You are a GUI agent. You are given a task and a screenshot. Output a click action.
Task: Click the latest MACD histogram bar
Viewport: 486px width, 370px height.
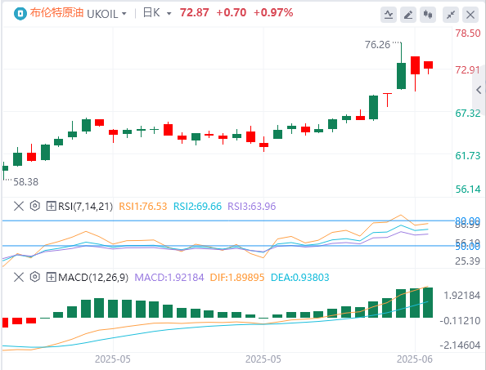(x=428, y=302)
